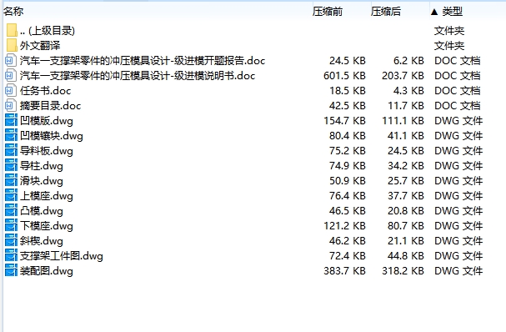Toggle the sort arrow beside 类型
The height and width of the screenshot is (332, 506).
click(434, 12)
